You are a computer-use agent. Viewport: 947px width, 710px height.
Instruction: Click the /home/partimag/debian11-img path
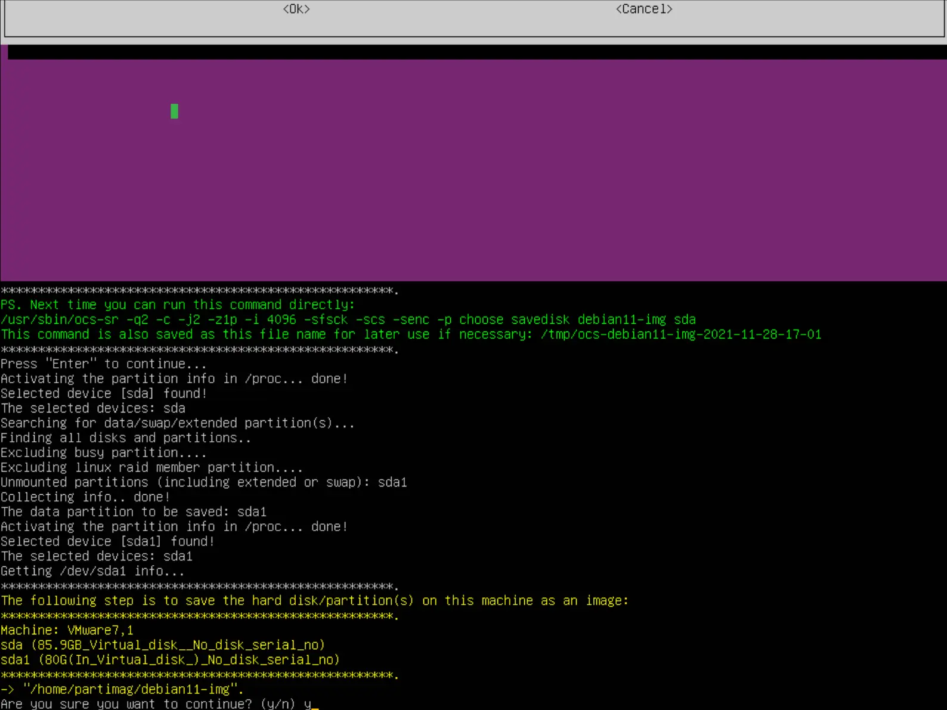[x=133, y=690]
